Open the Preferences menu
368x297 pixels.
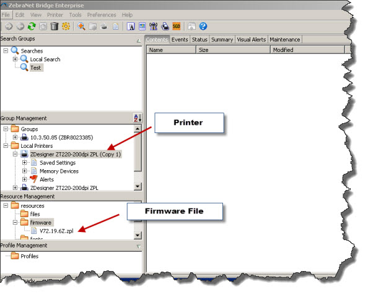(x=102, y=15)
